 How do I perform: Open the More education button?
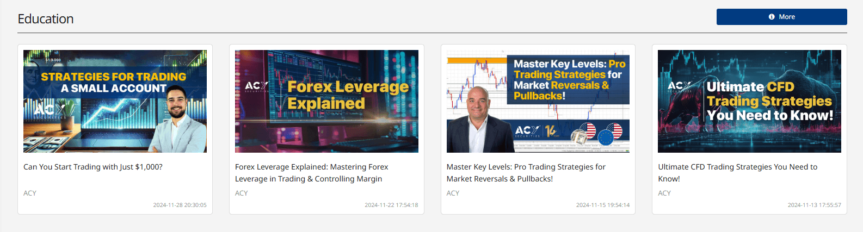(781, 17)
